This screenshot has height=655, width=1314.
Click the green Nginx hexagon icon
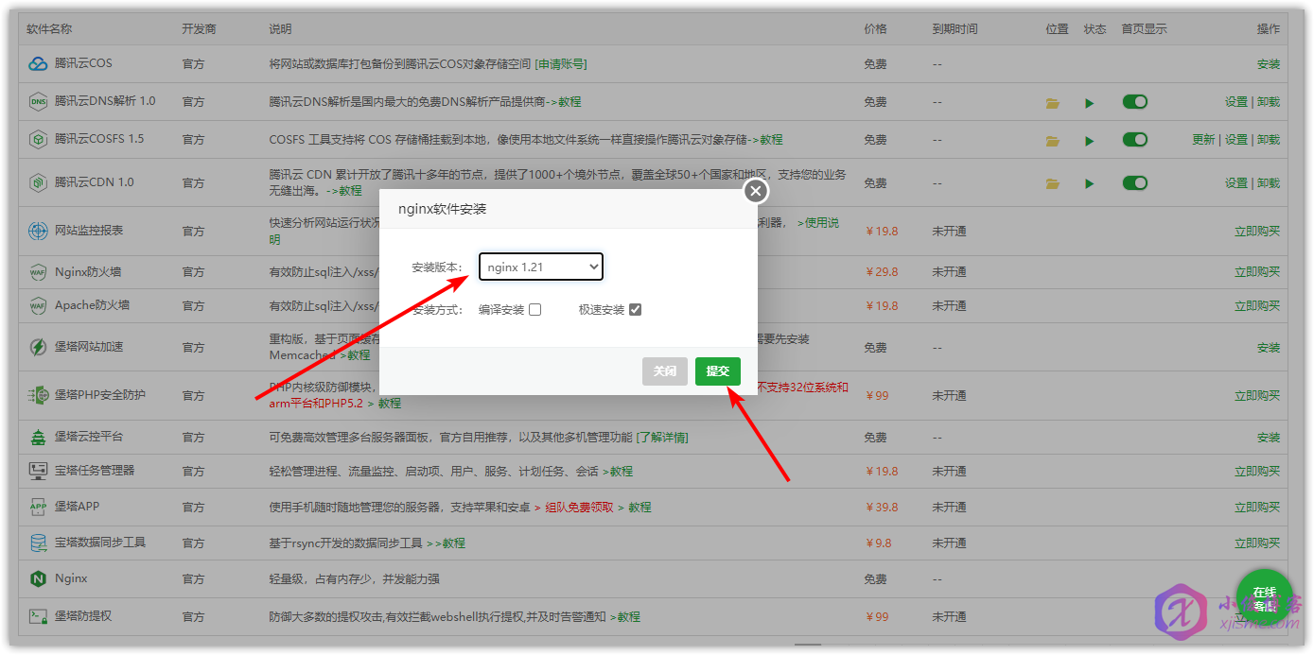tap(38, 578)
